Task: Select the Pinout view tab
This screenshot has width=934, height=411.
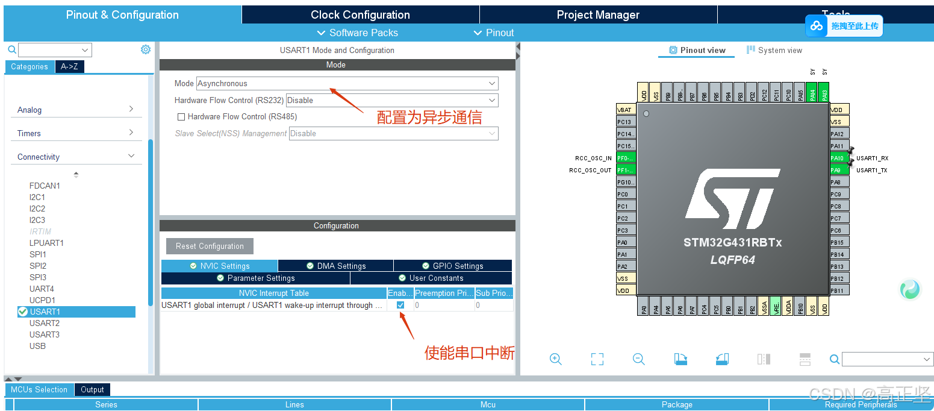Action: pyautogui.click(x=697, y=50)
